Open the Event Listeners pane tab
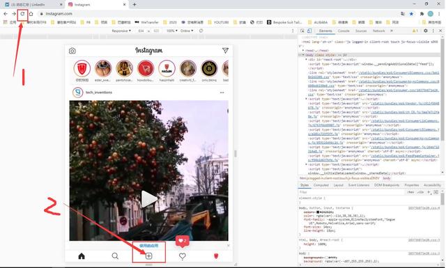 coord(359,185)
